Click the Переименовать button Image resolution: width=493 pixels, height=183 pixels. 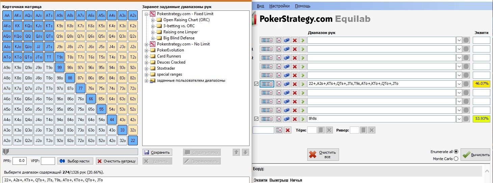click(202, 161)
